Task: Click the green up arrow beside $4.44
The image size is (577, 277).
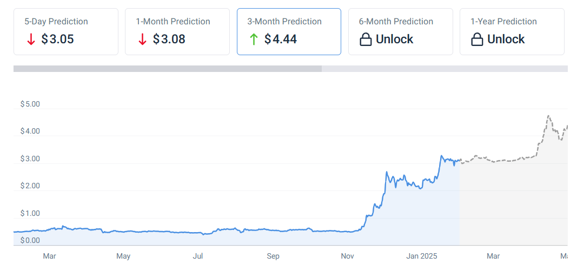Action: [254, 39]
